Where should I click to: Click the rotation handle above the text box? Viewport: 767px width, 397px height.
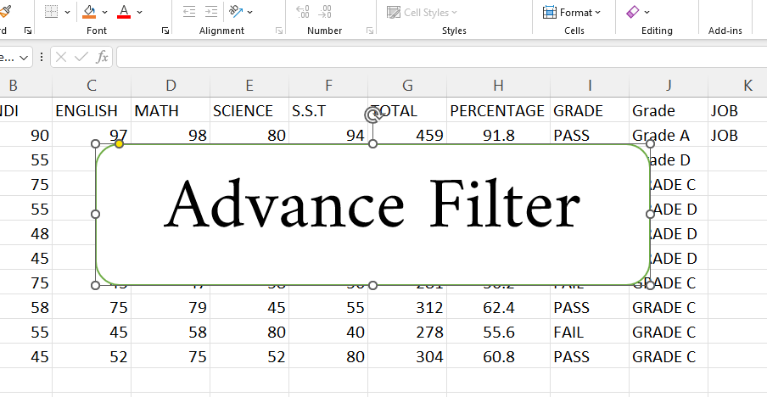pos(372,115)
